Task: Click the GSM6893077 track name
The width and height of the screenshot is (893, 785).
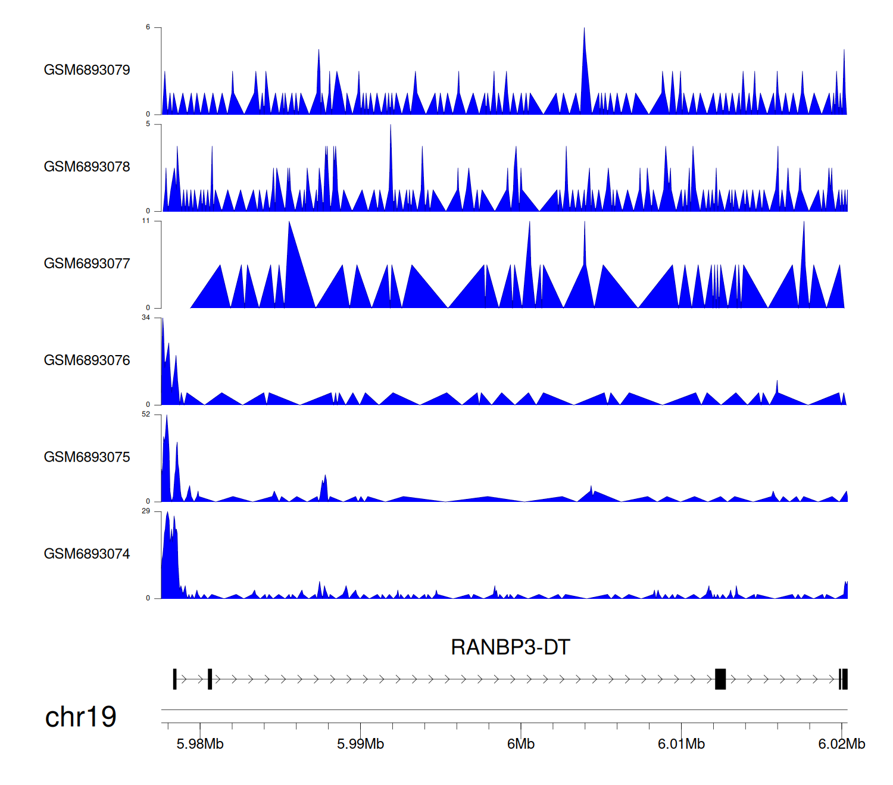Action: click(x=87, y=264)
